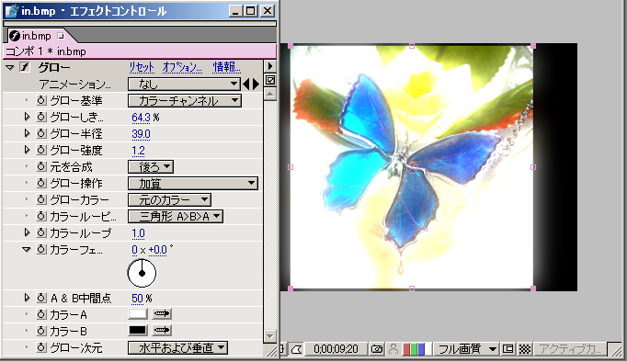Viewport: 627px width, 362px height.
Task: Click the RGB channel display icon
Action: point(416,349)
